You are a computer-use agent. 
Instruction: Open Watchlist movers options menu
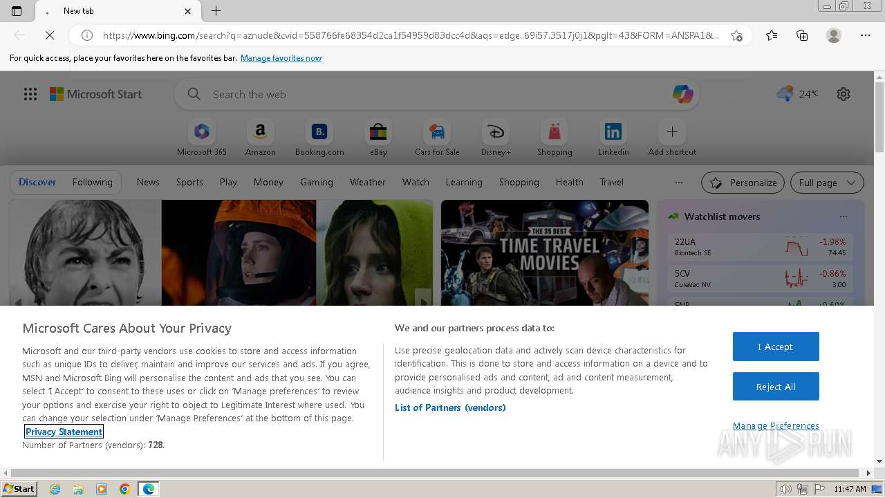click(843, 216)
